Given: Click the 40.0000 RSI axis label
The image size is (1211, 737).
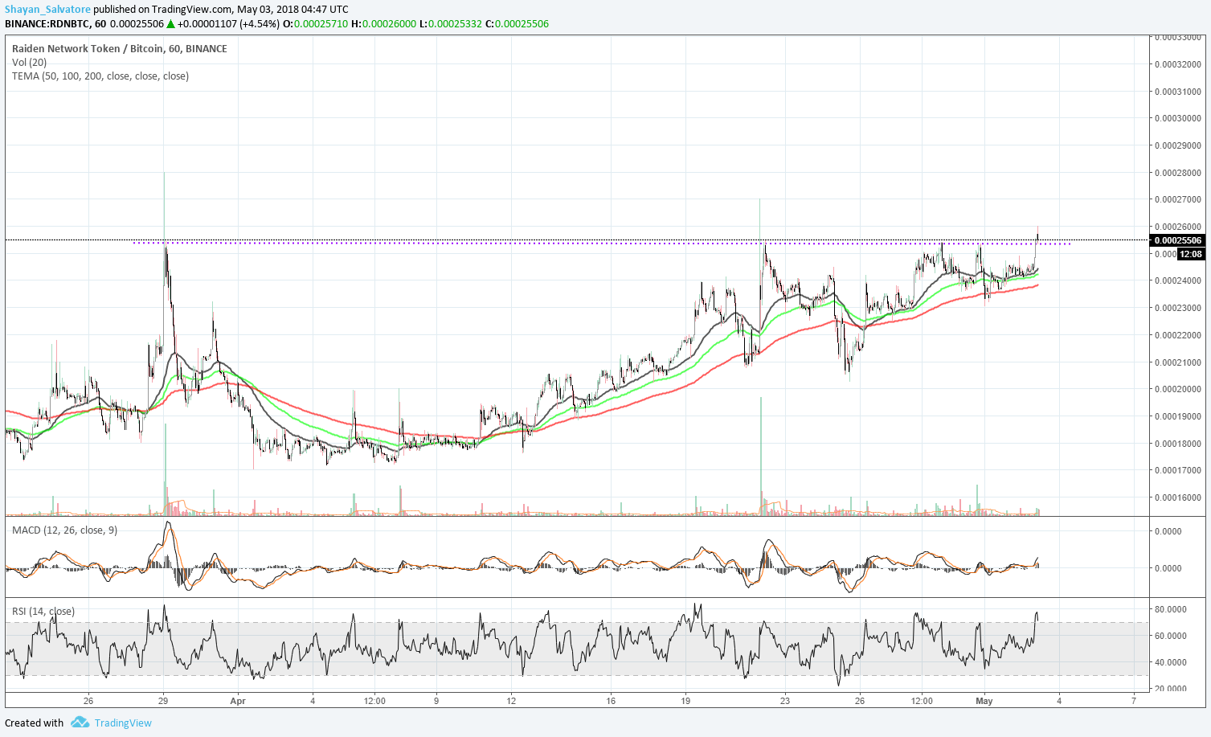Looking at the screenshot, I should (x=1171, y=663).
